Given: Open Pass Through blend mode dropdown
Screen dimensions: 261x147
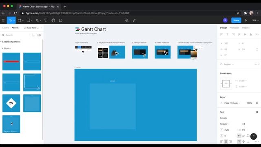Looking at the screenshot, I should click(232, 103).
